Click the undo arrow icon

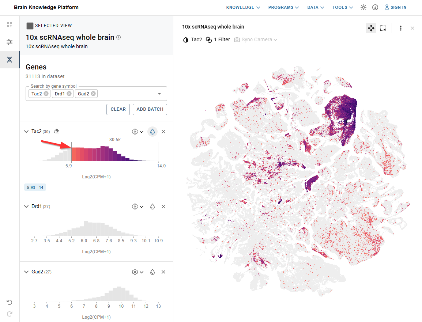pyautogui.click(x=10, y=302)
